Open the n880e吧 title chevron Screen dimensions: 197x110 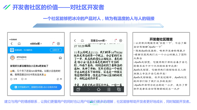point(41,44)
